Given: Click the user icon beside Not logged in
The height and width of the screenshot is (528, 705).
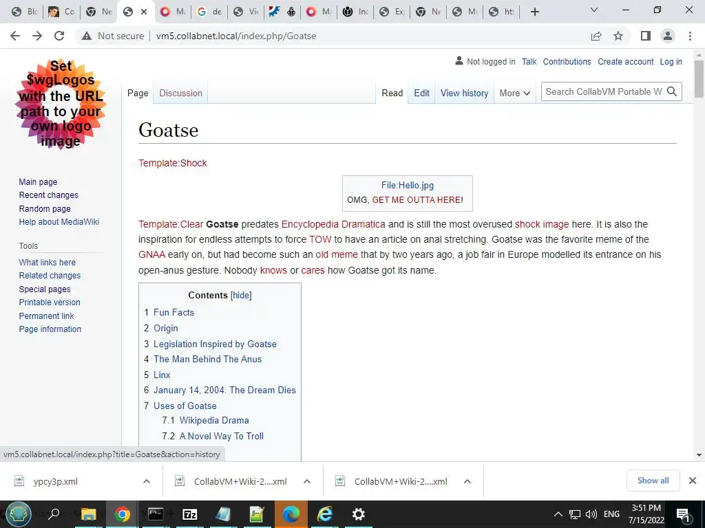Looking at the screenshot, I should click(459, 60).
